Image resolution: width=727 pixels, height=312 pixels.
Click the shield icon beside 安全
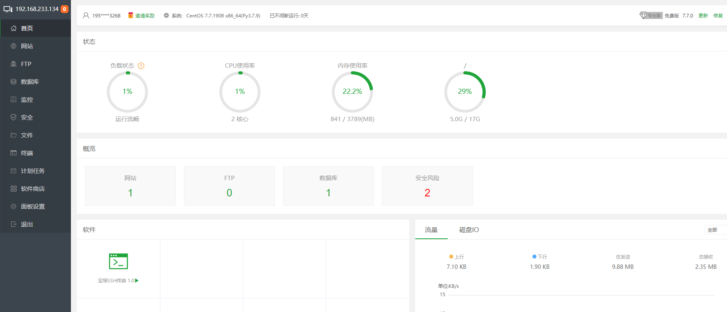13,117
